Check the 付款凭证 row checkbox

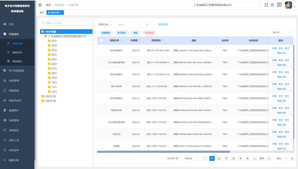click(x=101, y=134)
